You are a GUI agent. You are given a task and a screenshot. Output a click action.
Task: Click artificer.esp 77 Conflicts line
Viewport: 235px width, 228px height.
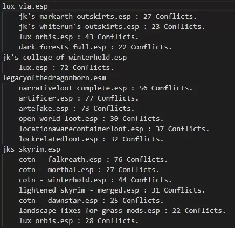pos(79,98)
